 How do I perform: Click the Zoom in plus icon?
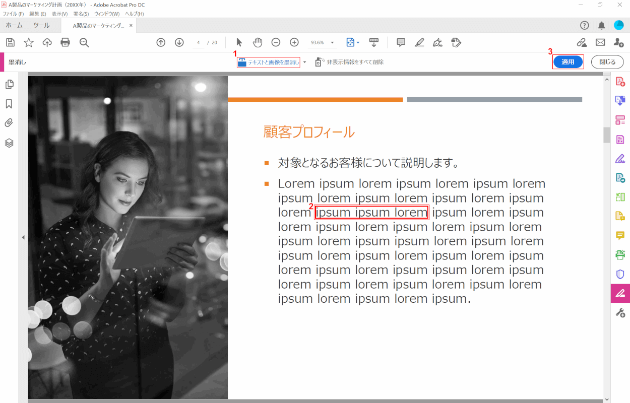(294, 42)
